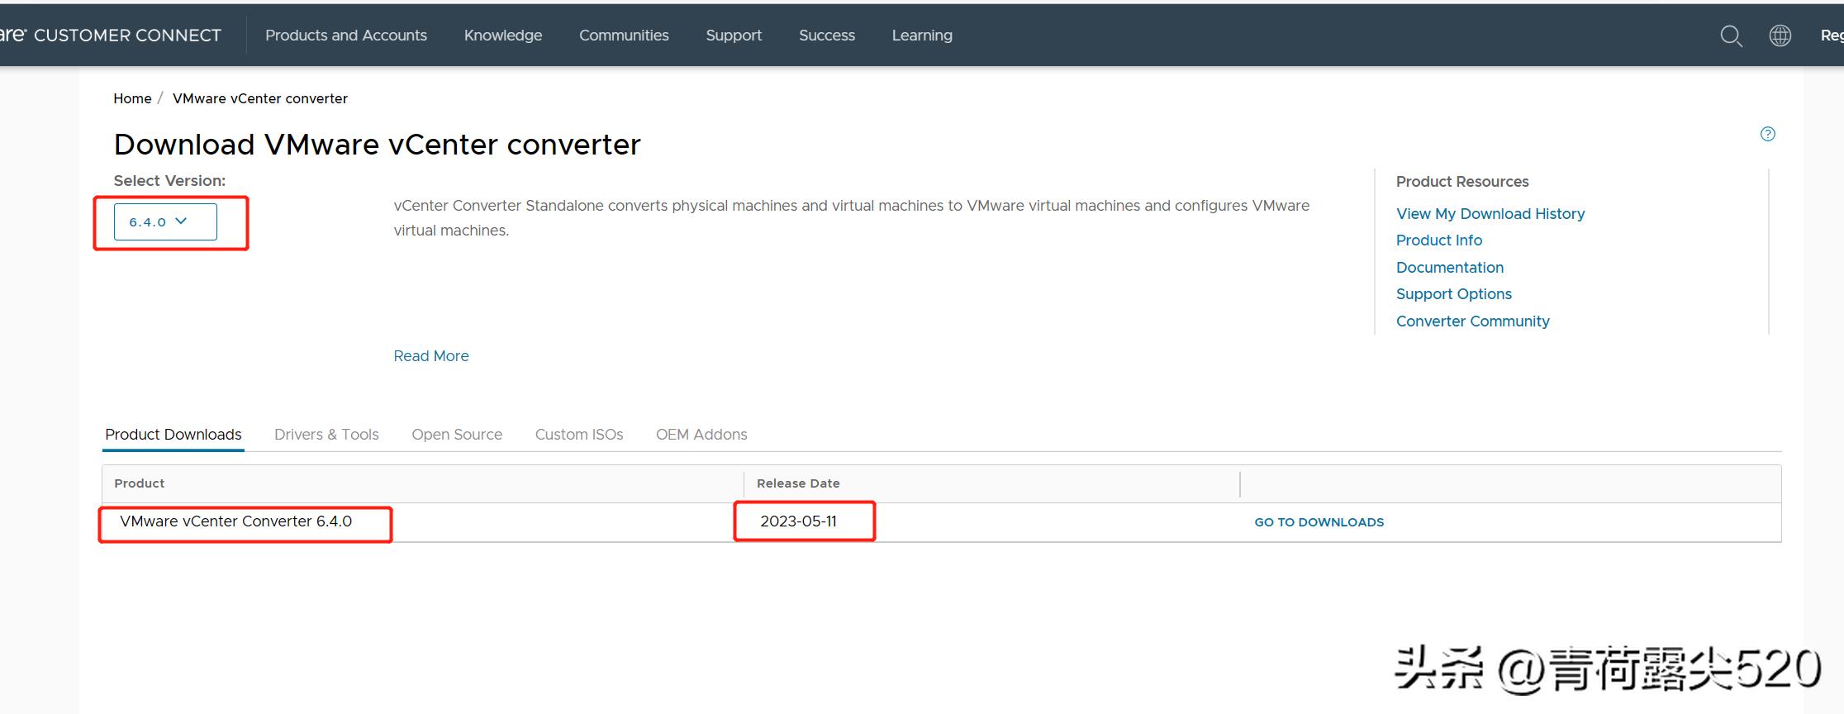Open the Knowledge menu
This screenshot has height=714, width=1844.
point(503,36)
